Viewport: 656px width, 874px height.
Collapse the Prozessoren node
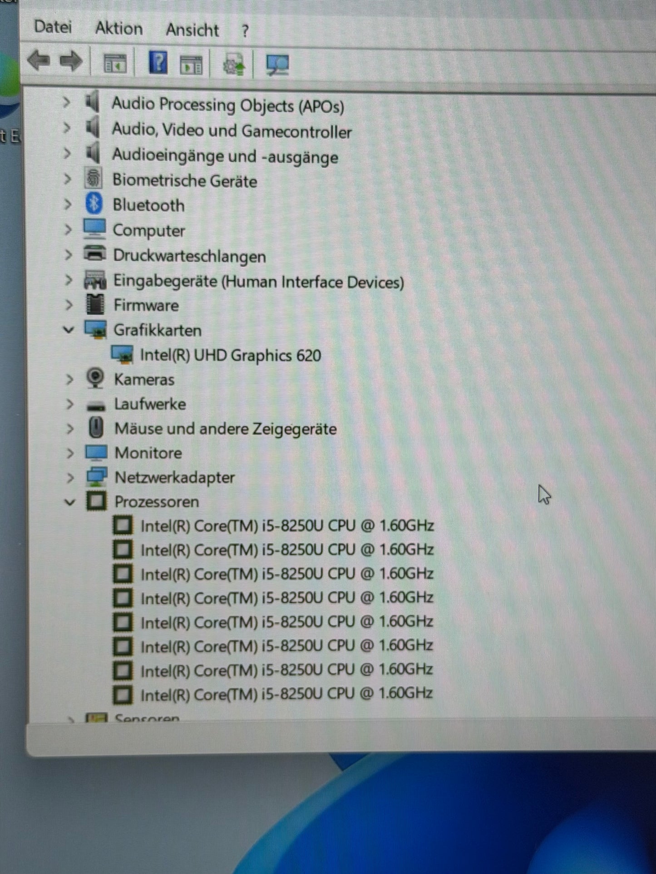pos(70,502)
